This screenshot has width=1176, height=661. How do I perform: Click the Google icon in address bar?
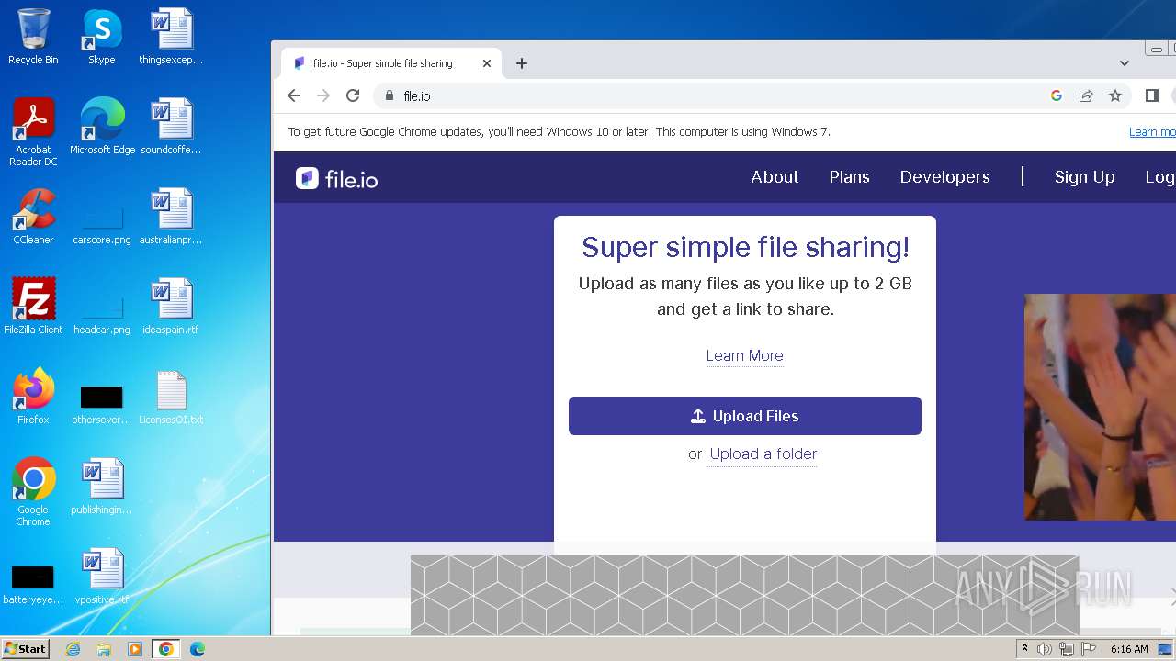coord(1057,95)
